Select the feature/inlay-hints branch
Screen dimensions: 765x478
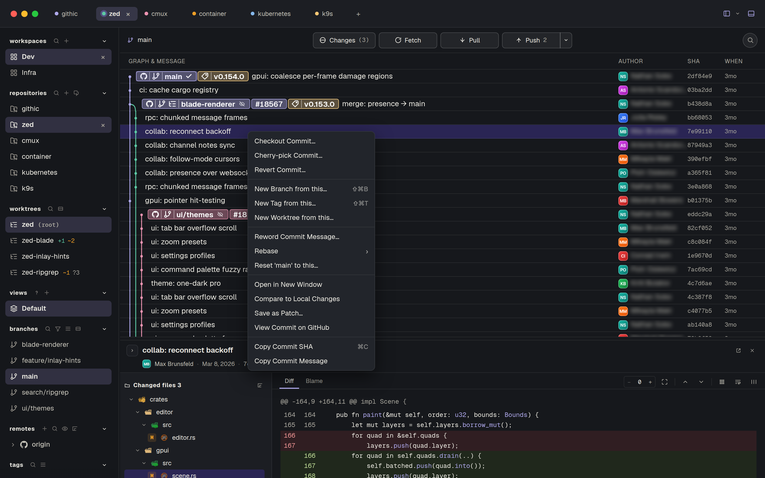pyautogui.click(x=58, y=361)
